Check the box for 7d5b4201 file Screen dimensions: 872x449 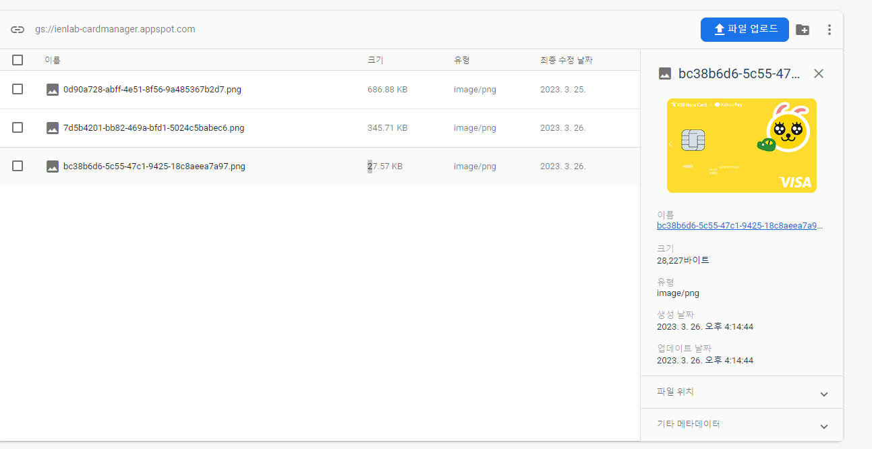pos(18,127)
